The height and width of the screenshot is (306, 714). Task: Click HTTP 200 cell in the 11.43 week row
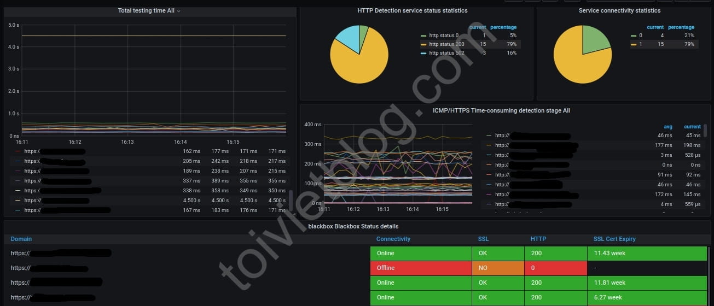coord(555,253)
